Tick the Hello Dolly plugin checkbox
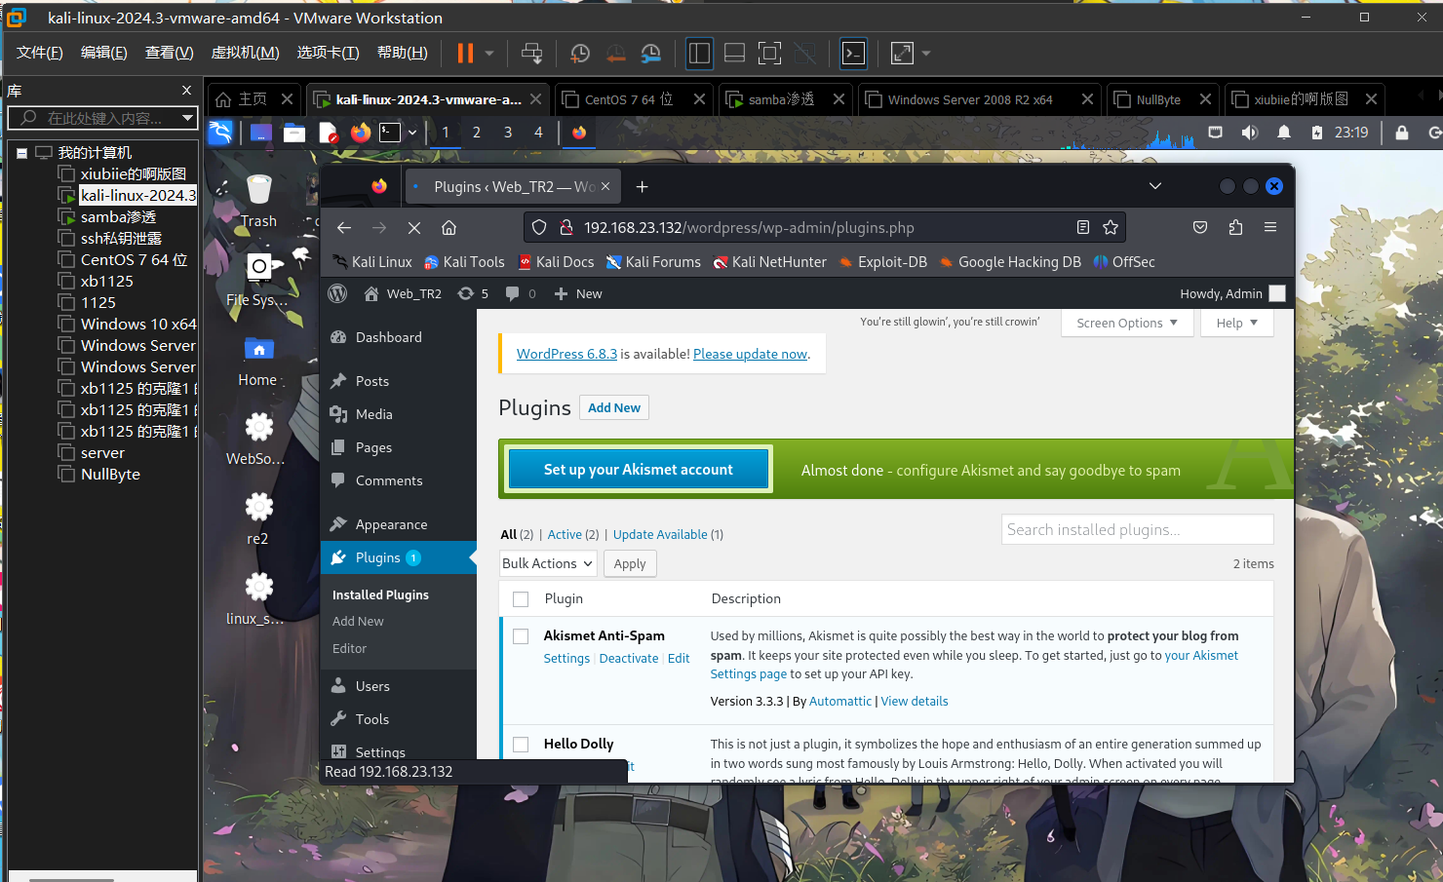Image resolution: width=1443 pixels, height=882 pixels. [521, 745]
